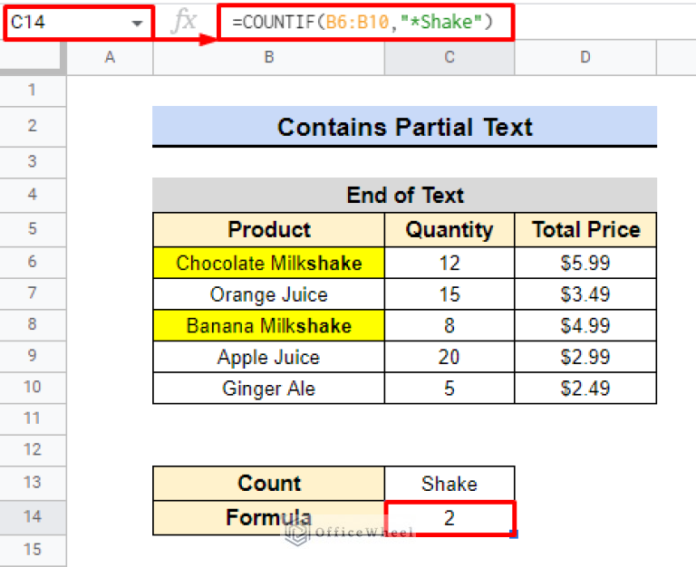Click the End of Text header cell
Image resolution: width=696 pixels, height=567 pixels.
click(x=404, y=195)
